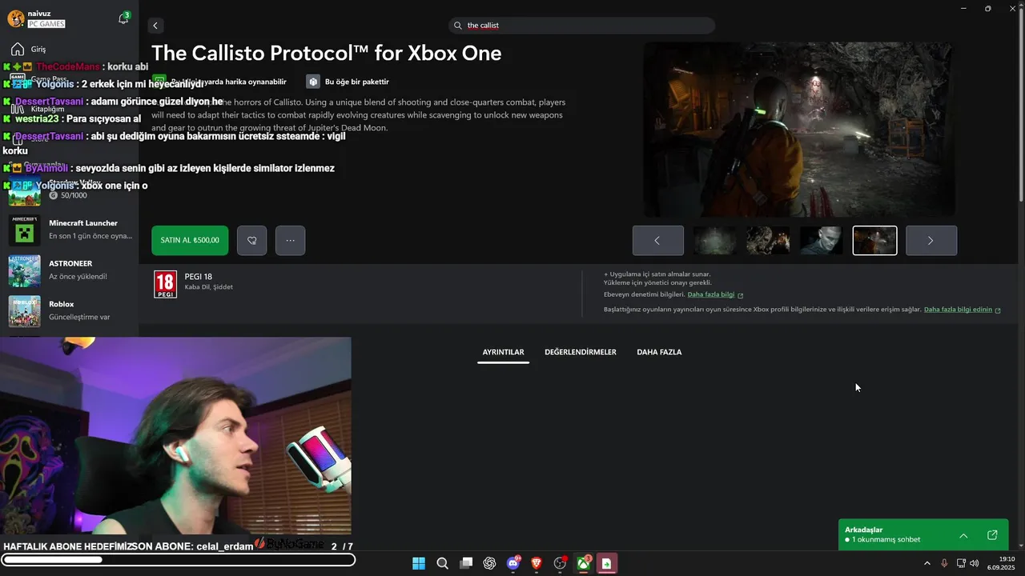
Task: Click the search box with 'the callist'
Action: [582, 26]
